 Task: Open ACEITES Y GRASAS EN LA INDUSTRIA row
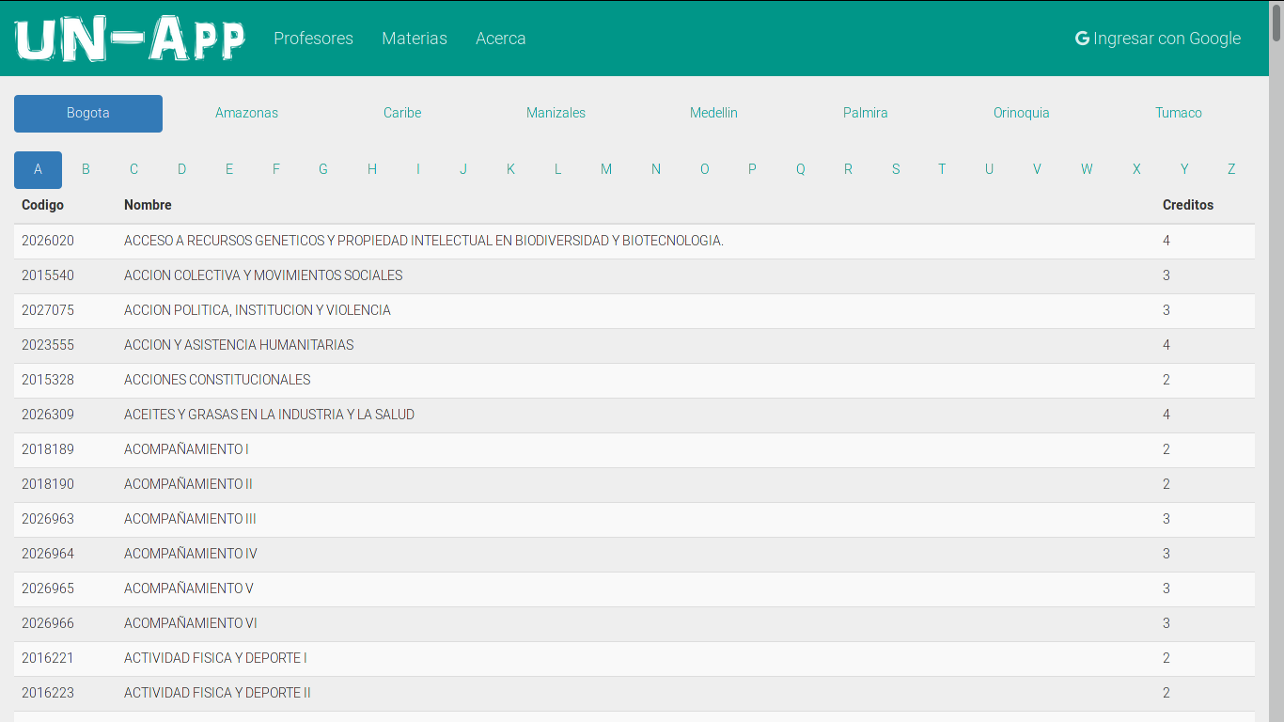click(634, 416)
